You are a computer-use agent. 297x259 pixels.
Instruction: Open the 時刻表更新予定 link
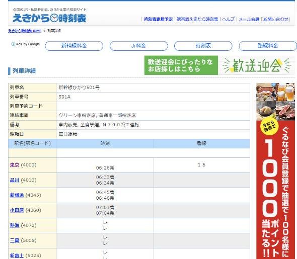[x=158, y=19]
